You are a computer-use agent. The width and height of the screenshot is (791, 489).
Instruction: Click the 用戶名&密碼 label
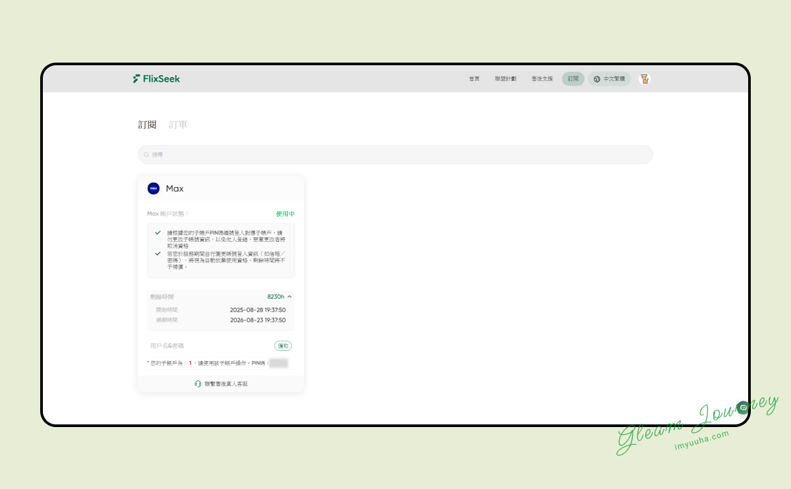click(167, 345)
